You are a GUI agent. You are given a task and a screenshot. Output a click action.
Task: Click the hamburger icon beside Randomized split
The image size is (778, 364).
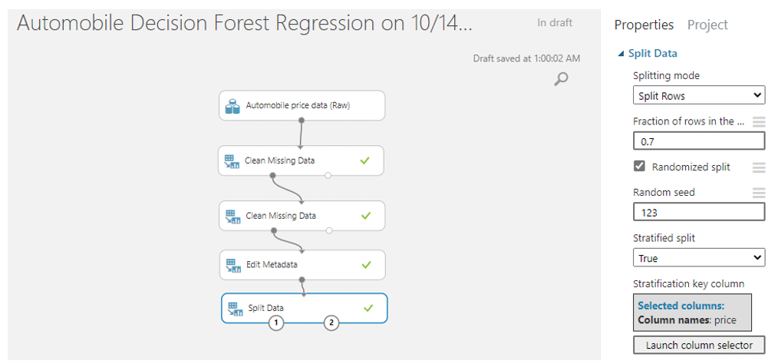pyautogui.click(x=759, y=167)
